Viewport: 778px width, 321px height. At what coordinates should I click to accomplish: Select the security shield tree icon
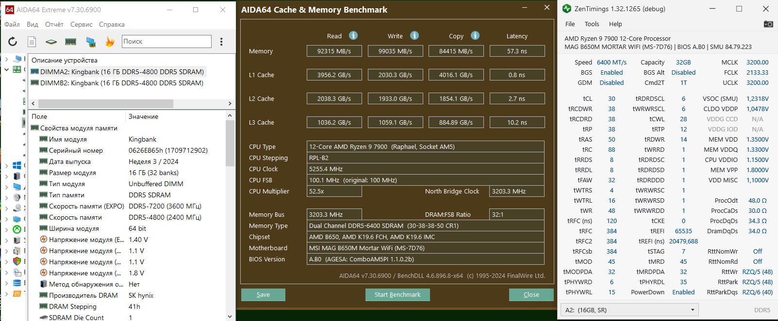point(17,261)
